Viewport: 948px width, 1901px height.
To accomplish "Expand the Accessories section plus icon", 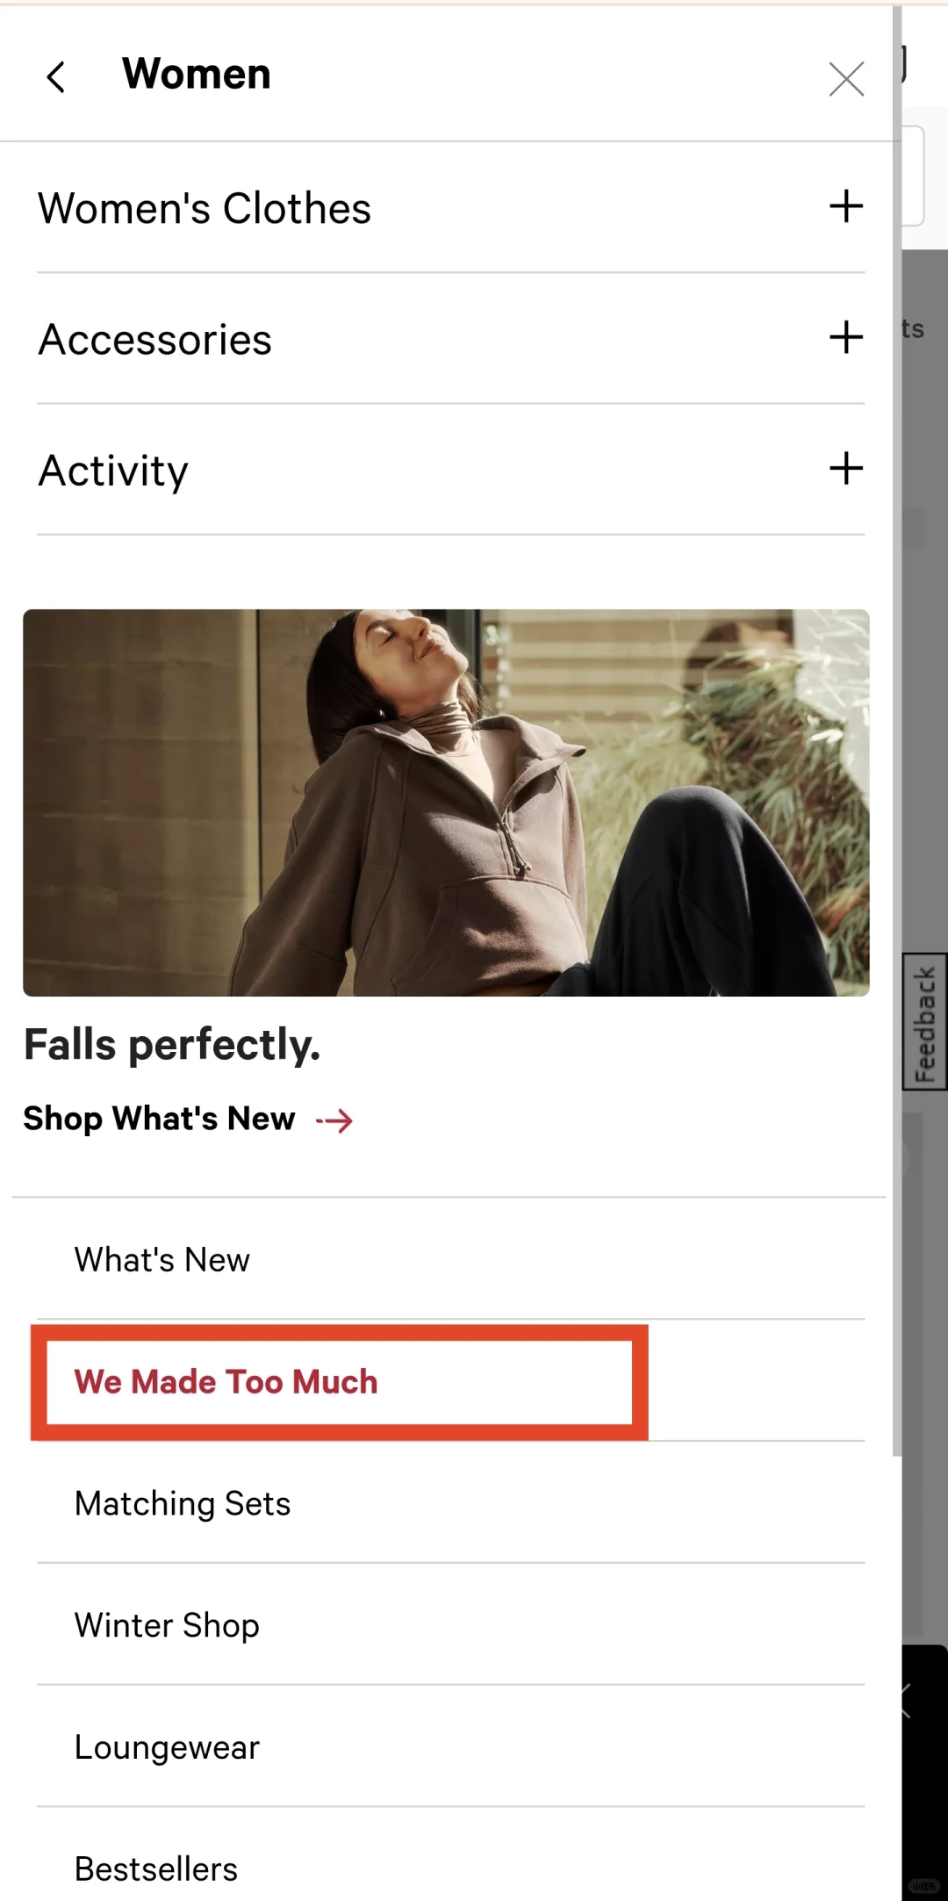I will (x=846, y=337).
